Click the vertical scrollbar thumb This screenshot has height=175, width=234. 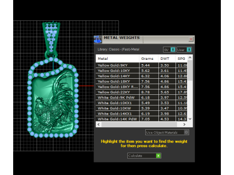pyautogui.click(x=190, y=70)
